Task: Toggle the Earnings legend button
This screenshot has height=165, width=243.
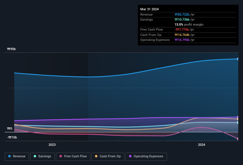Action: (42, 156)
